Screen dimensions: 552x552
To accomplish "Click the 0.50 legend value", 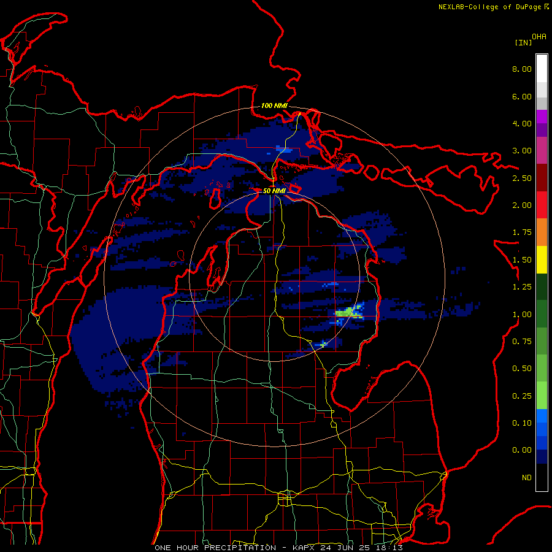I will click(522, 369).
